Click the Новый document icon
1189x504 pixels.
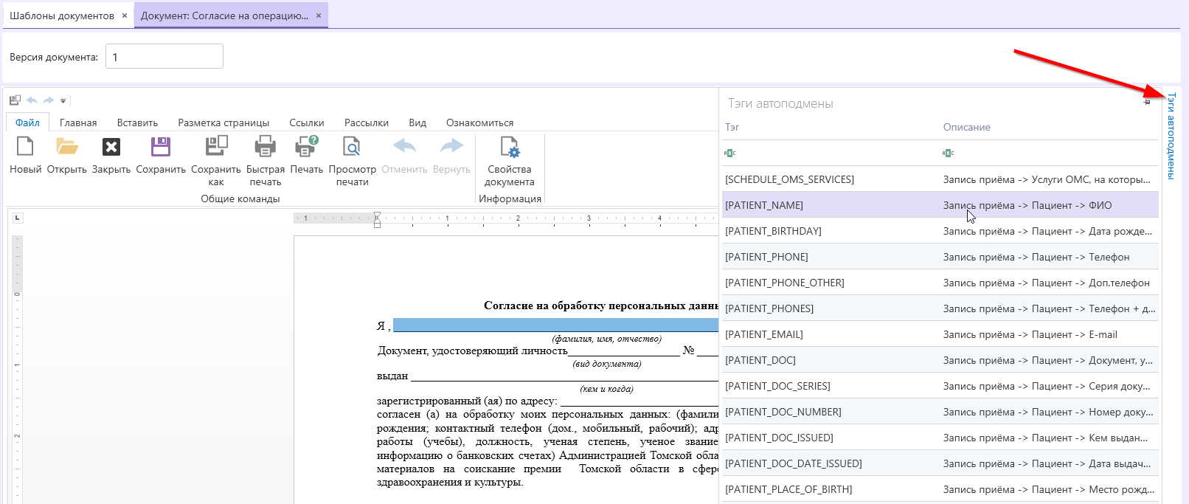(25, 147)
